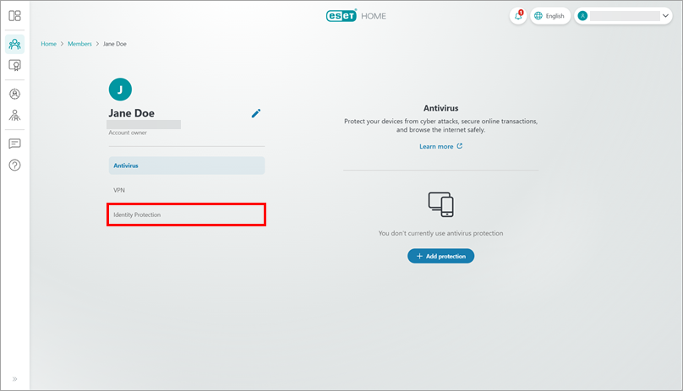Click the circular target person icon in sidebar

coord(14,95)
